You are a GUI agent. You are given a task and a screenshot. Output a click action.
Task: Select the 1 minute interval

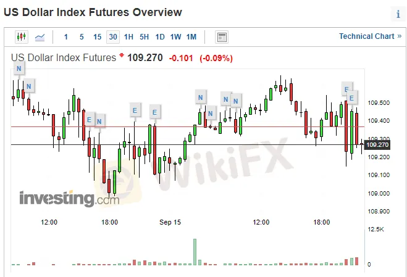pos(66,37)
